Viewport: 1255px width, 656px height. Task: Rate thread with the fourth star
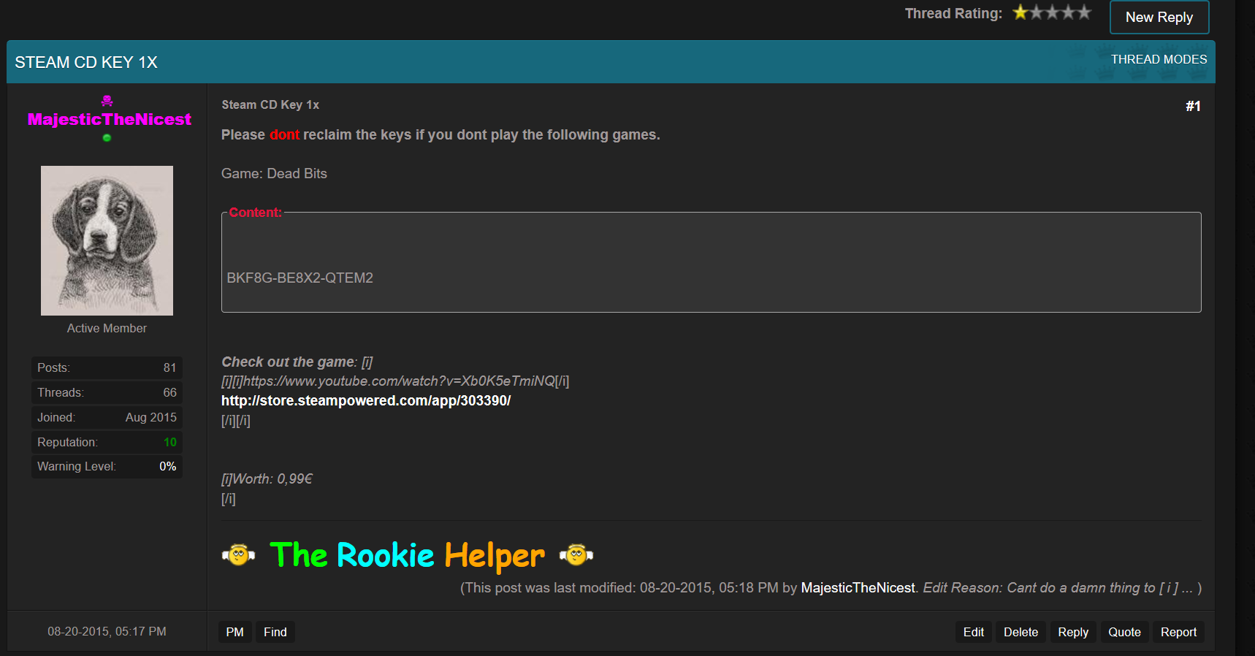(1069, 12)
